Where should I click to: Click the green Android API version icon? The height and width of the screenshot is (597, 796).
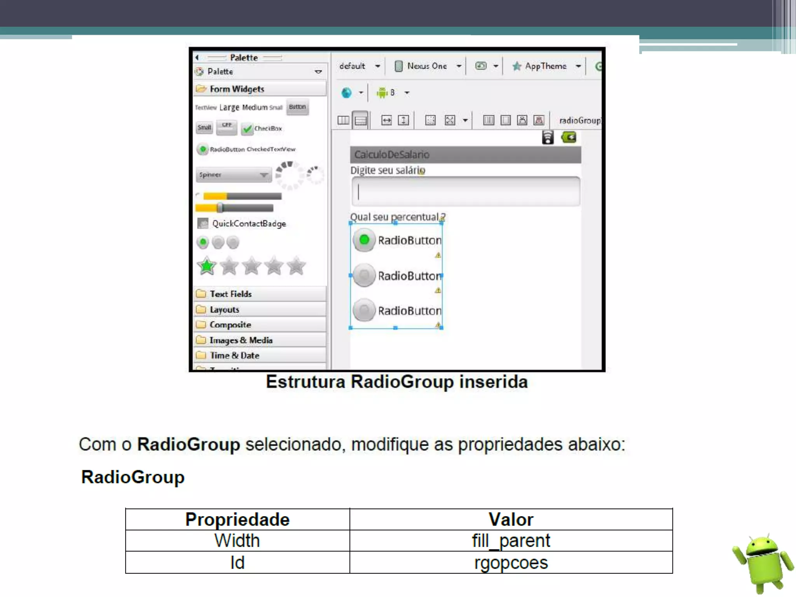click(382, 93)
